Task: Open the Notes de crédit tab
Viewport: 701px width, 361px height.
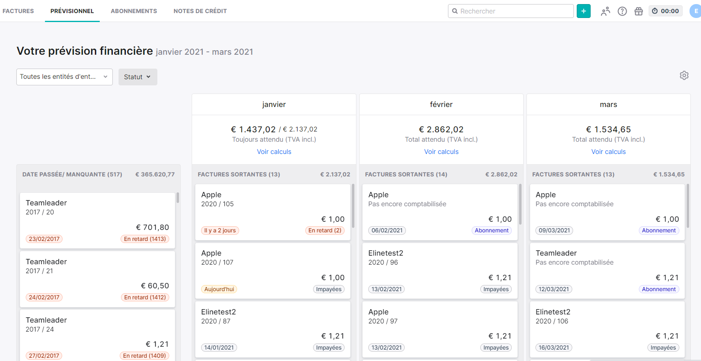Action: [200, 11]
